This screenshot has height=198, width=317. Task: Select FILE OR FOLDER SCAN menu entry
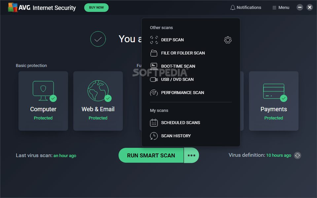tap(183, 53)
